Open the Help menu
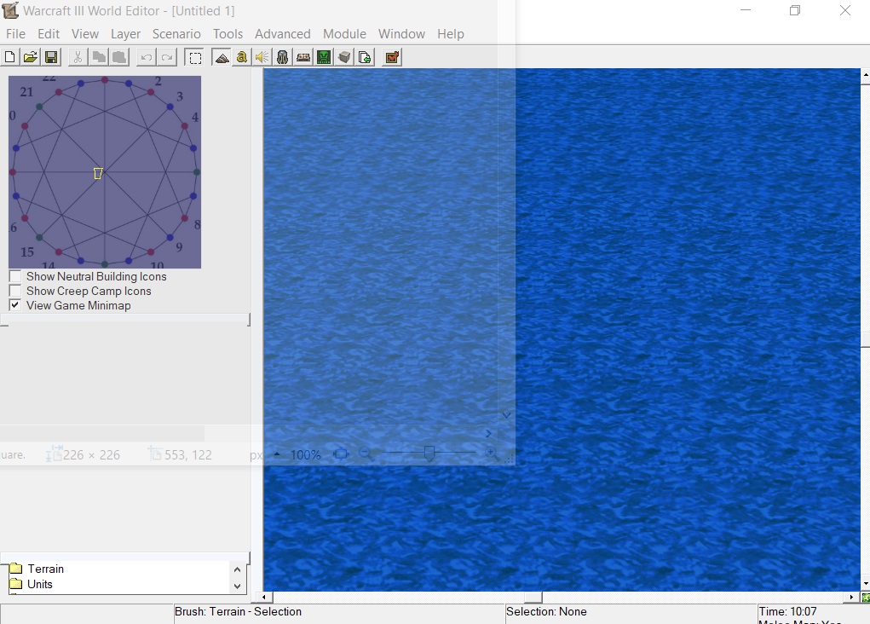870x624 pixels. click(x=451, y=34)
